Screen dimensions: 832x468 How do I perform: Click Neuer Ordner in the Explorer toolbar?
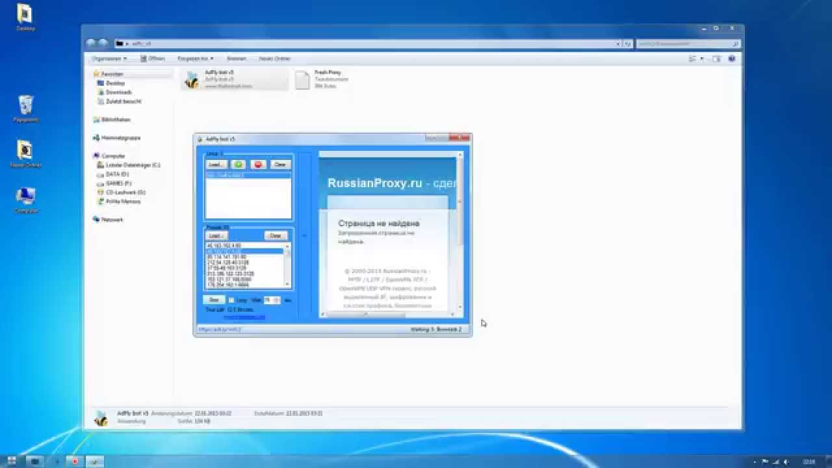pyautogui.click(x=274, y=58)
